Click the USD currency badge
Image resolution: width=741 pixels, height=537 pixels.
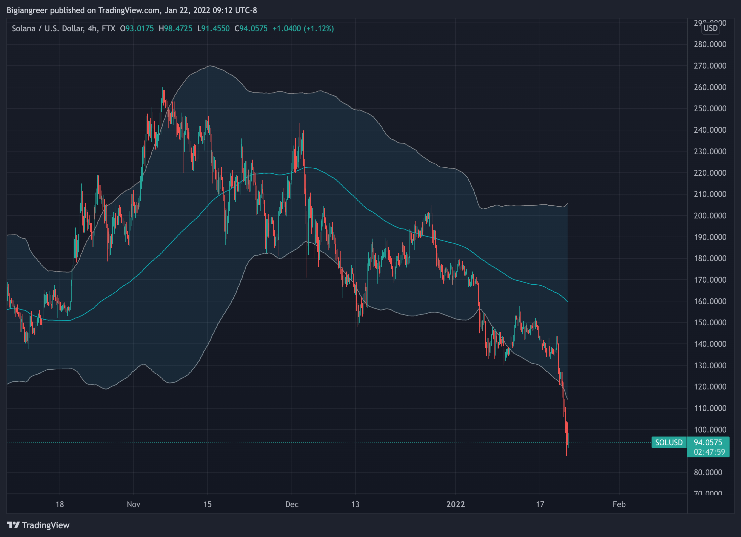click(x=710, y=28)
